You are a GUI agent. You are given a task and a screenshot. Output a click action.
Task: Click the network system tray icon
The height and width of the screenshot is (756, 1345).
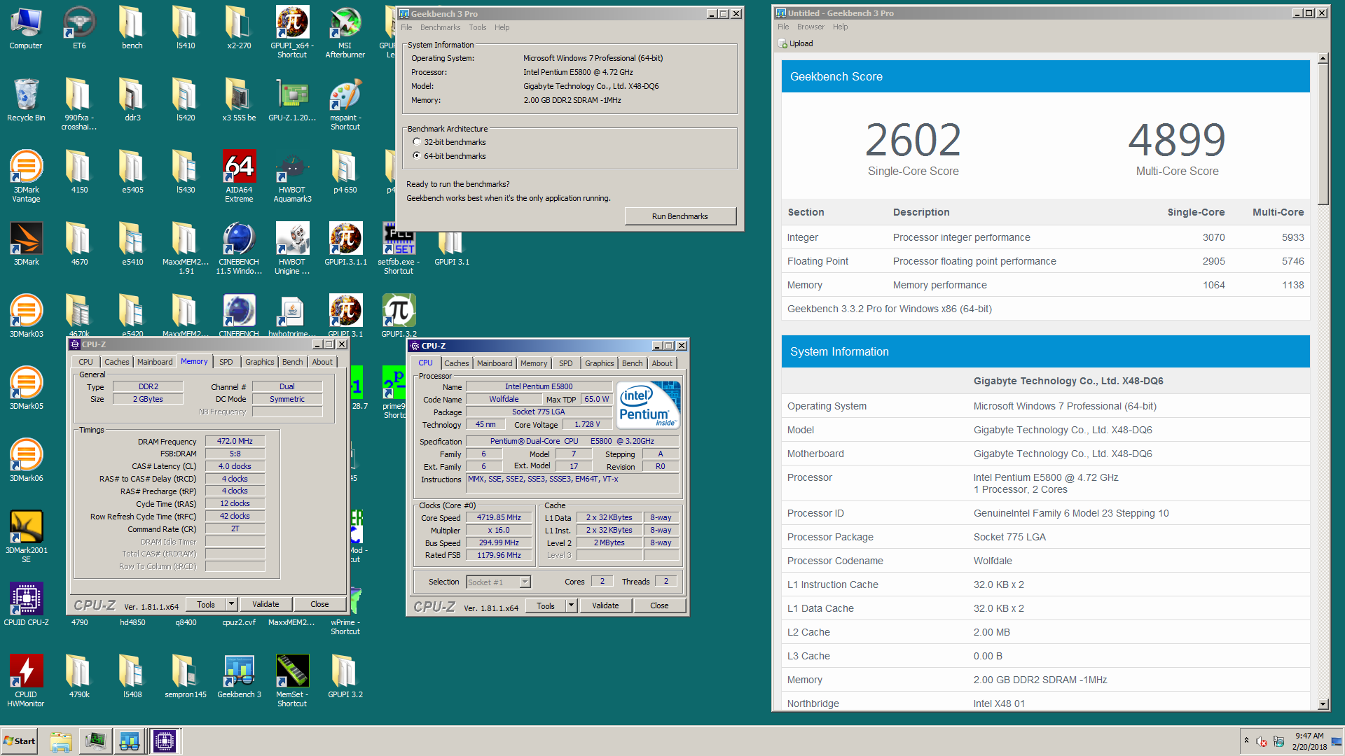[x=1278, y=741]
